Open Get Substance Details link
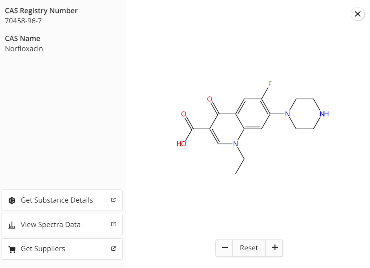 [x=62, y=200]
